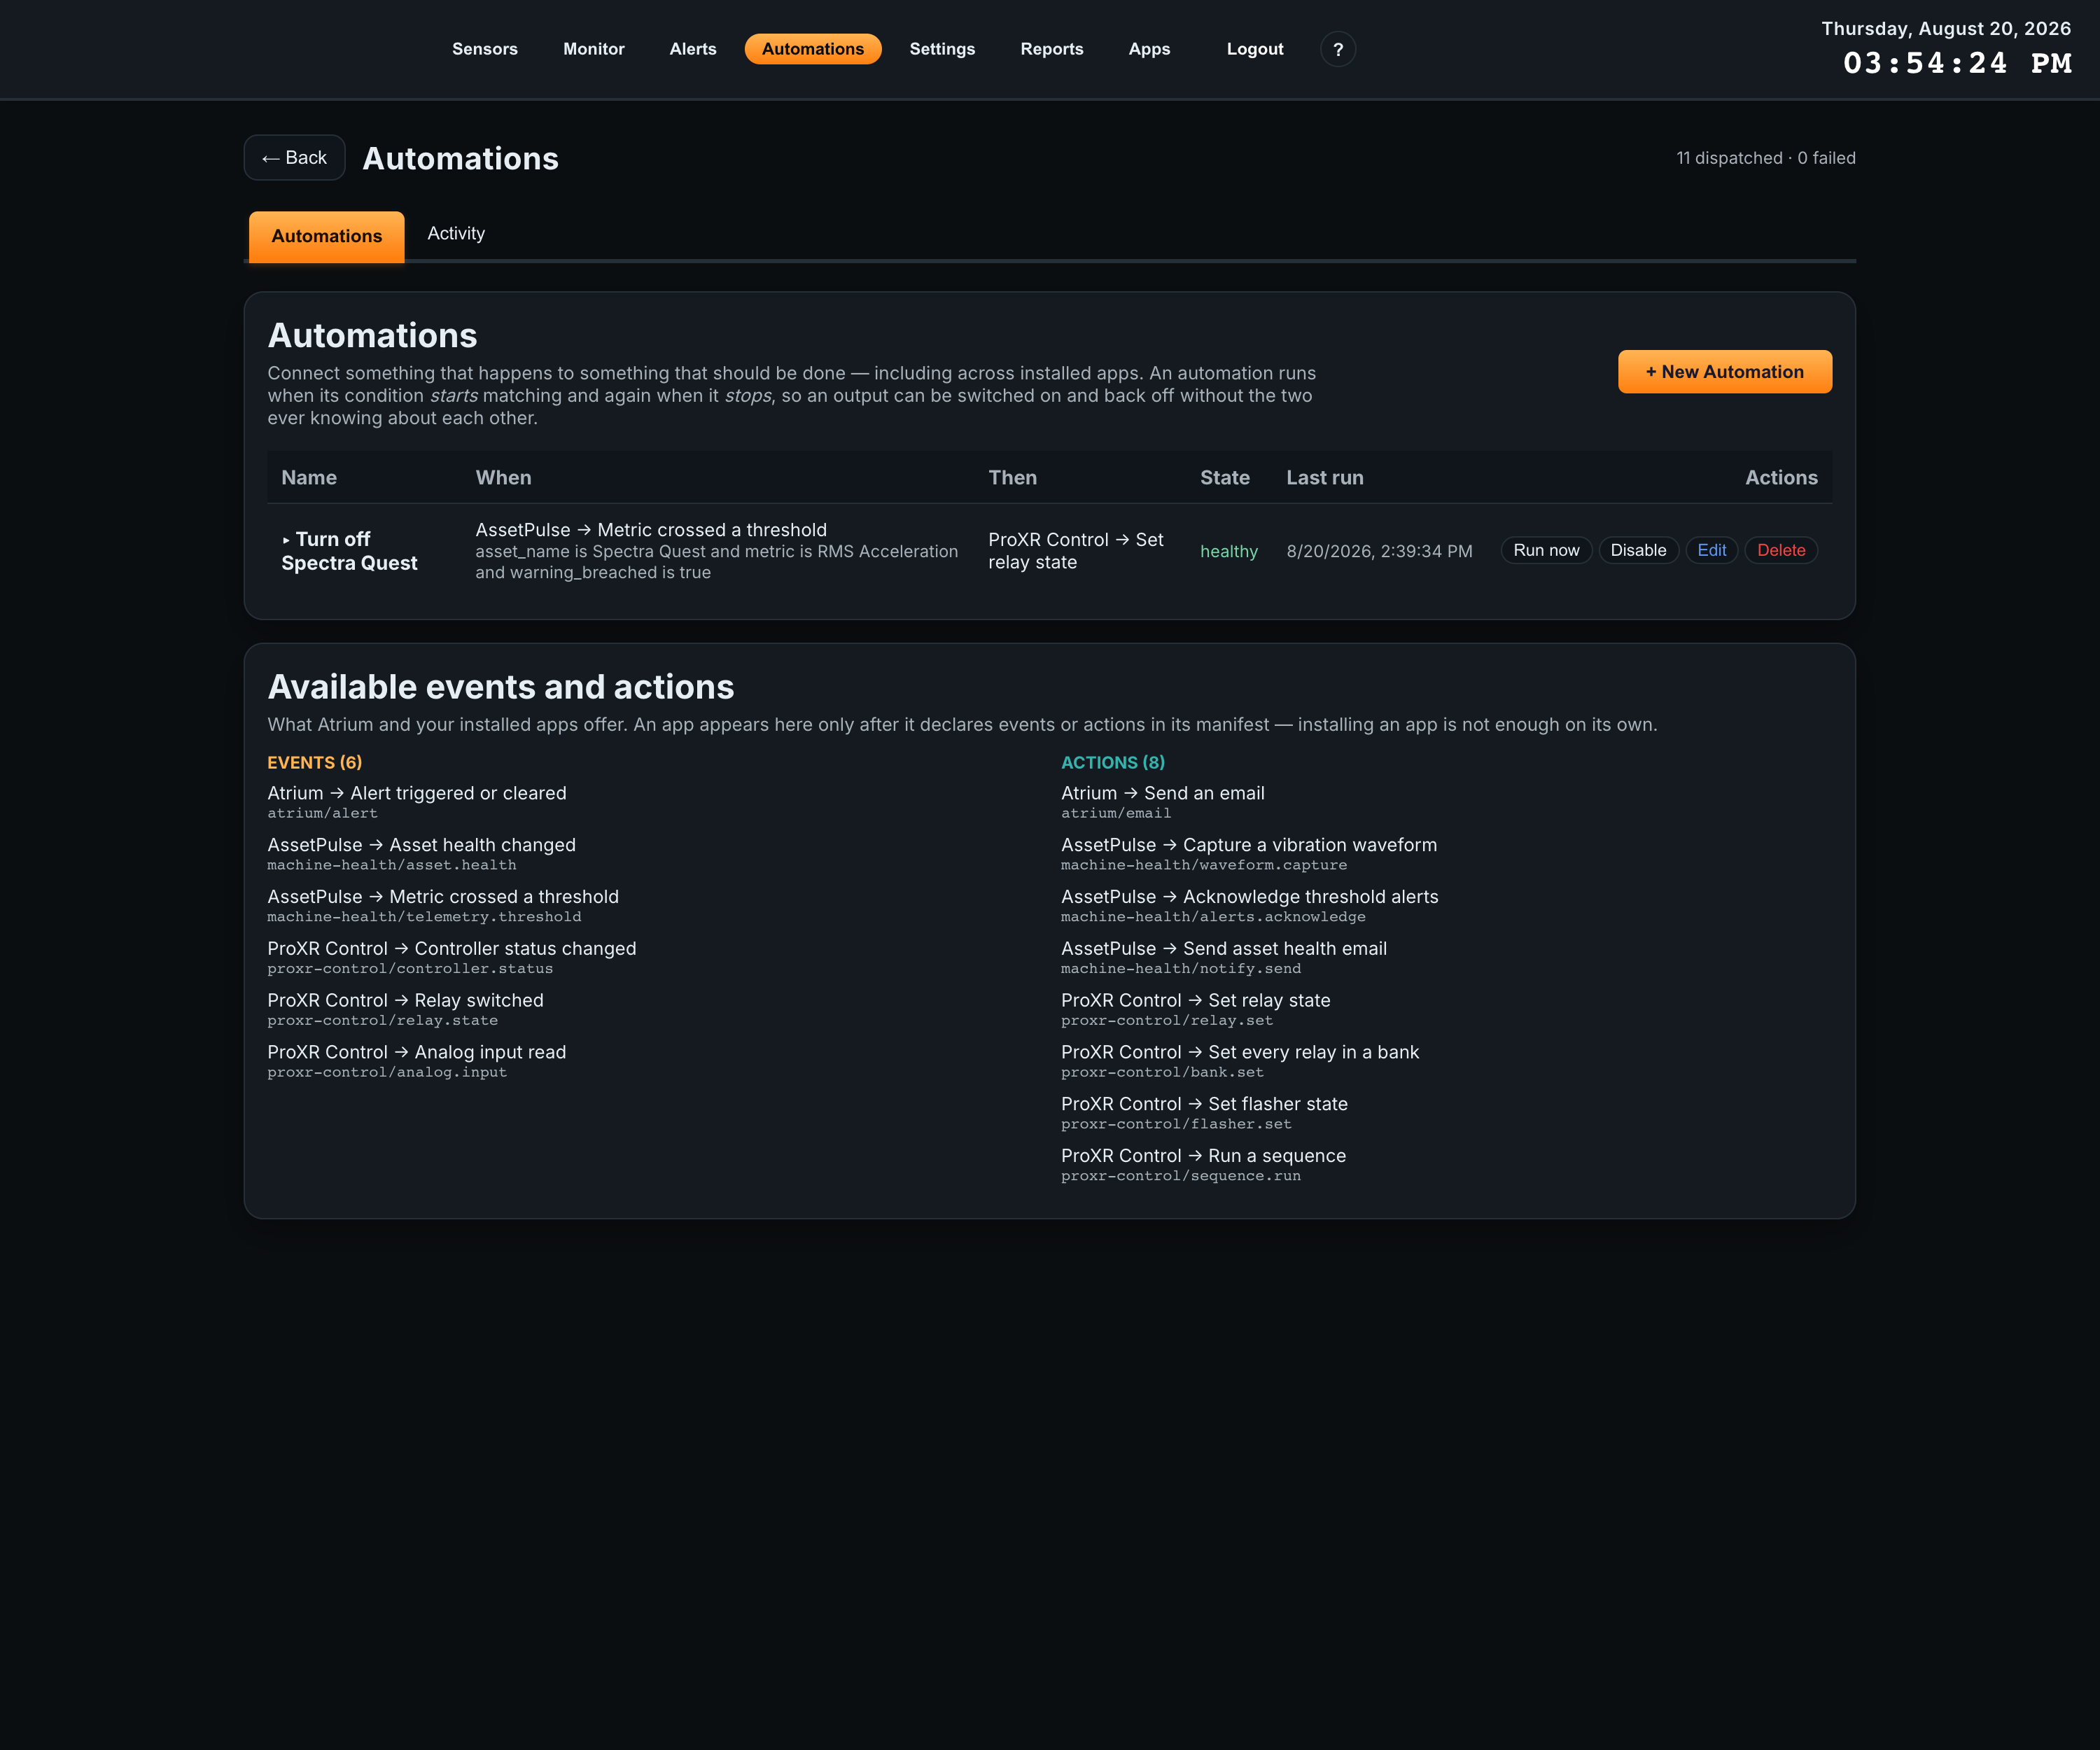The width and height of the screenshot is (2100, 1750).
Task: Go back with the Back button
Action: point(295,158)
